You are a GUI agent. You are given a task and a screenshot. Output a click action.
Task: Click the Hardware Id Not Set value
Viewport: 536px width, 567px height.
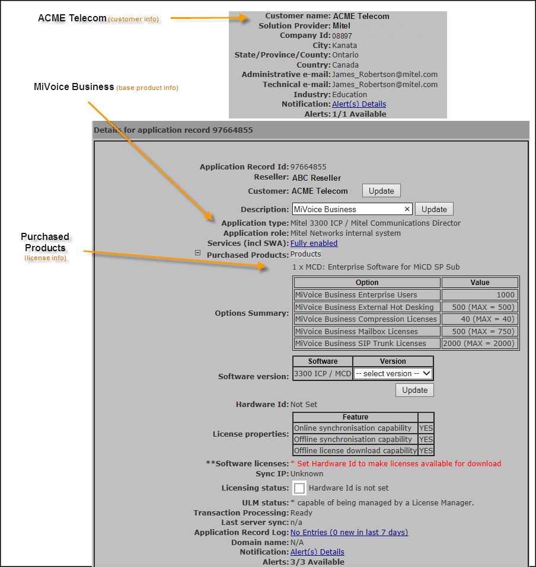pos(304,404)
